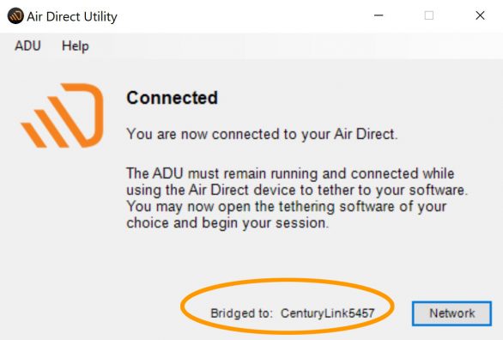
Task: Click the "You may now open the tethering" line
Action: 287,206
